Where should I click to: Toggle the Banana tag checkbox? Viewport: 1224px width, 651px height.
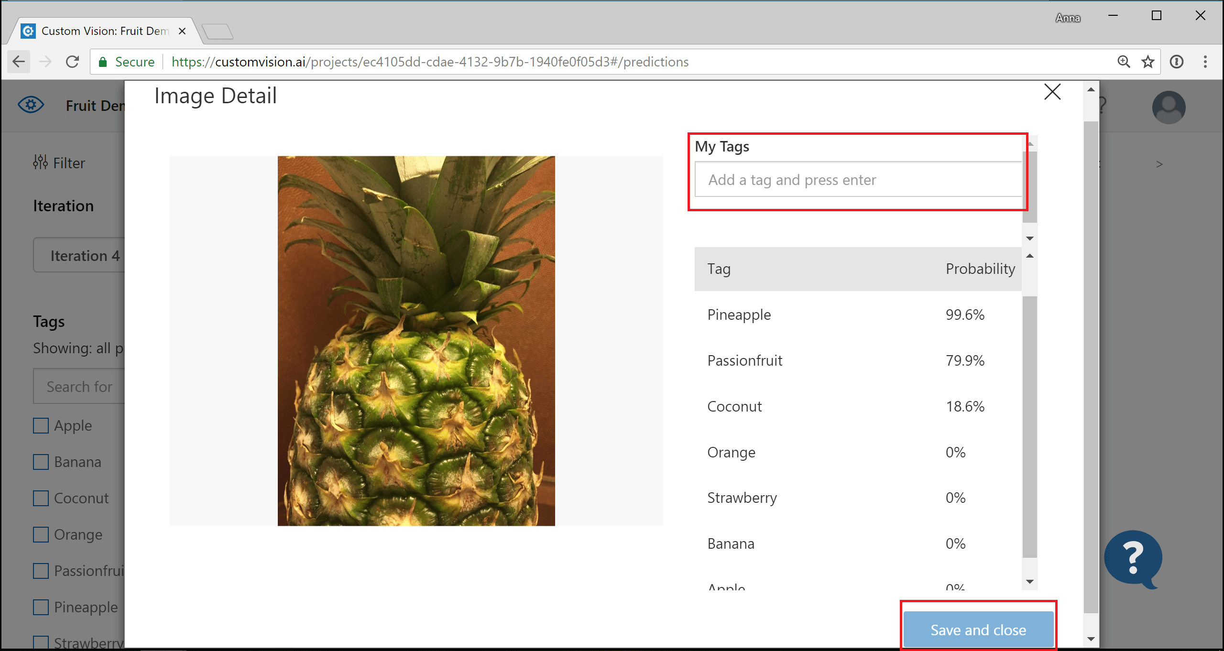[41, 462]
